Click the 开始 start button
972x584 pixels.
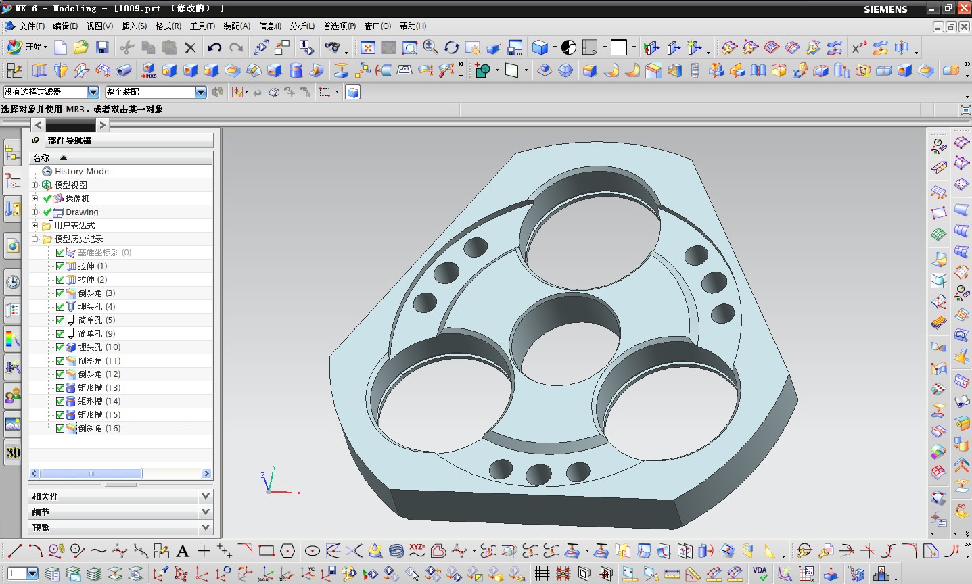point(27,47)
